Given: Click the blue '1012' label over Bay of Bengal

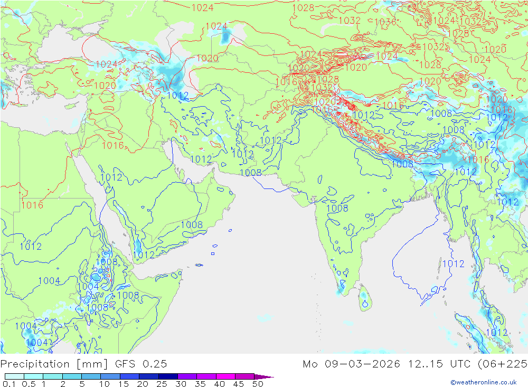Looking at the screenshot, I should [x=453, y=264].
